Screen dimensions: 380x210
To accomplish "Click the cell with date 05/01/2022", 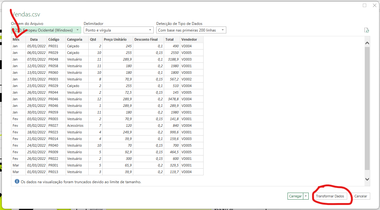I will click(36, 46).
